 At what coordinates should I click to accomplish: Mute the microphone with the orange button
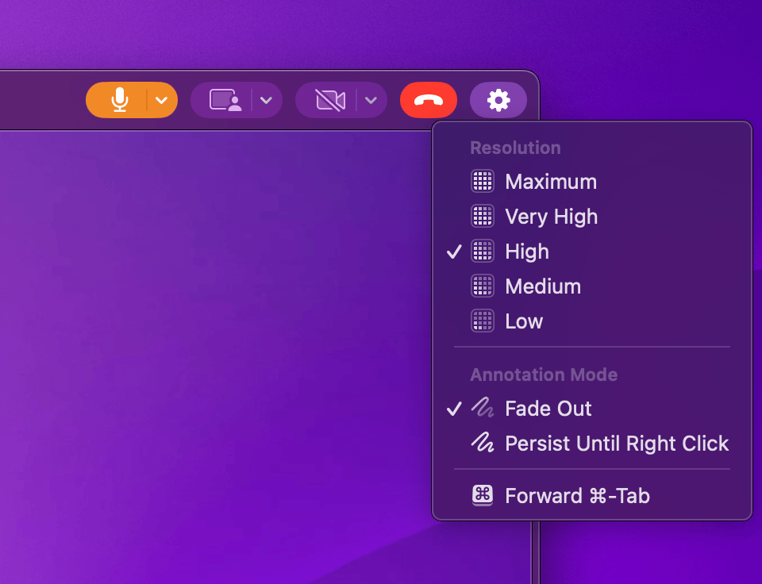click(120, 100)
